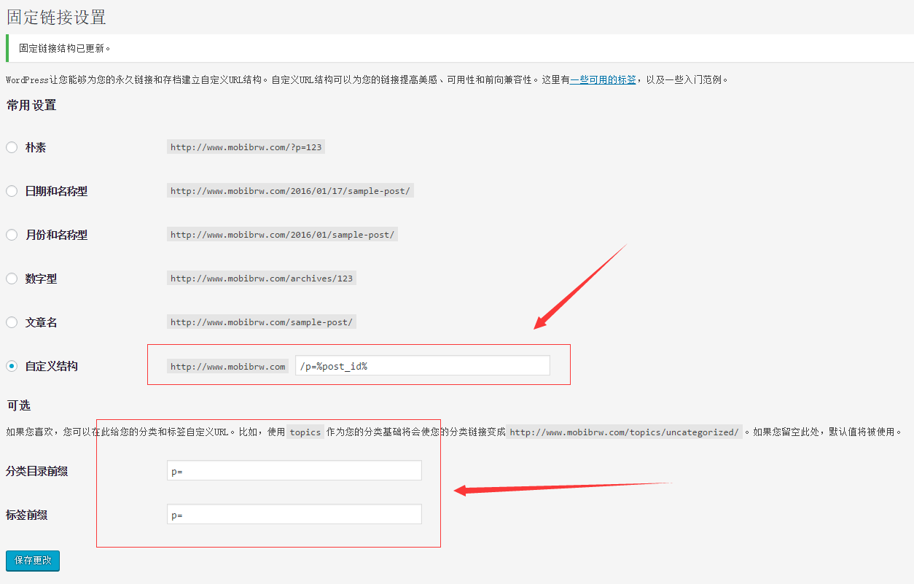Focus the 分类目录前缀 input field

click(294, 471)
